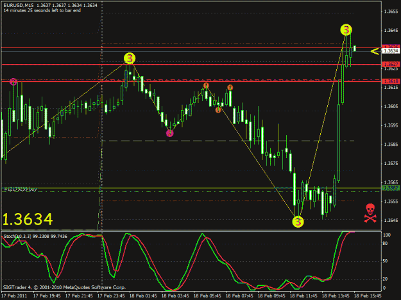This screenshot has width=401, height=300.
Task: Click the 'EURUSD,M15' chart title text
Action: [19, 5]
